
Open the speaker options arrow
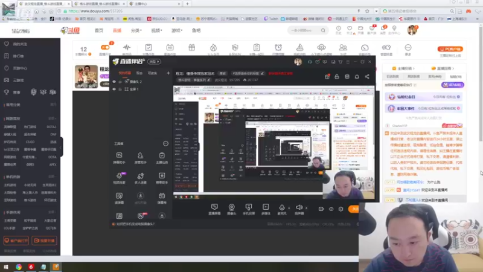click(306, 208)
